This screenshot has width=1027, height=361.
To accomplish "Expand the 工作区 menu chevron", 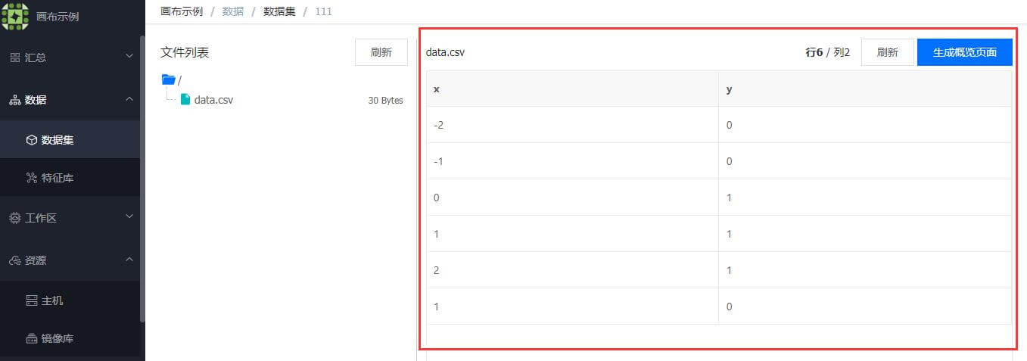I will pos(129,217).
